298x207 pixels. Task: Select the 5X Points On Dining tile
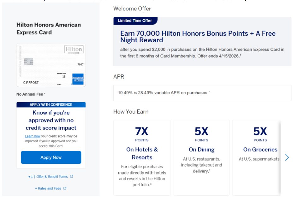tap(201, 157)
